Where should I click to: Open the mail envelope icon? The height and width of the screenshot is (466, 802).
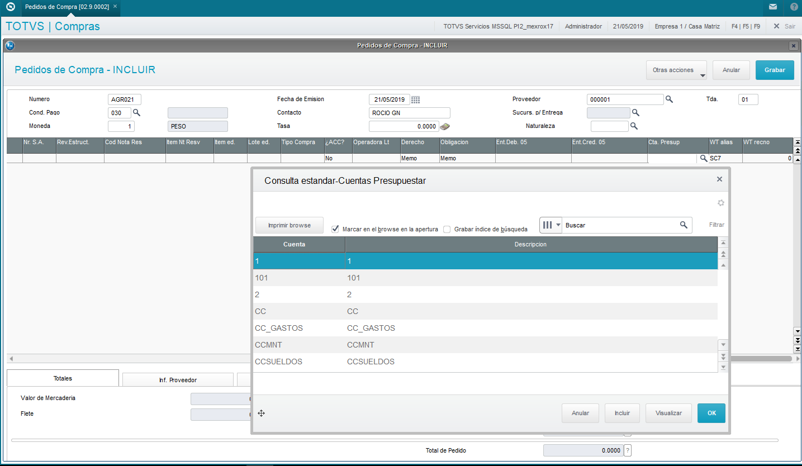(x=773, y=7)
